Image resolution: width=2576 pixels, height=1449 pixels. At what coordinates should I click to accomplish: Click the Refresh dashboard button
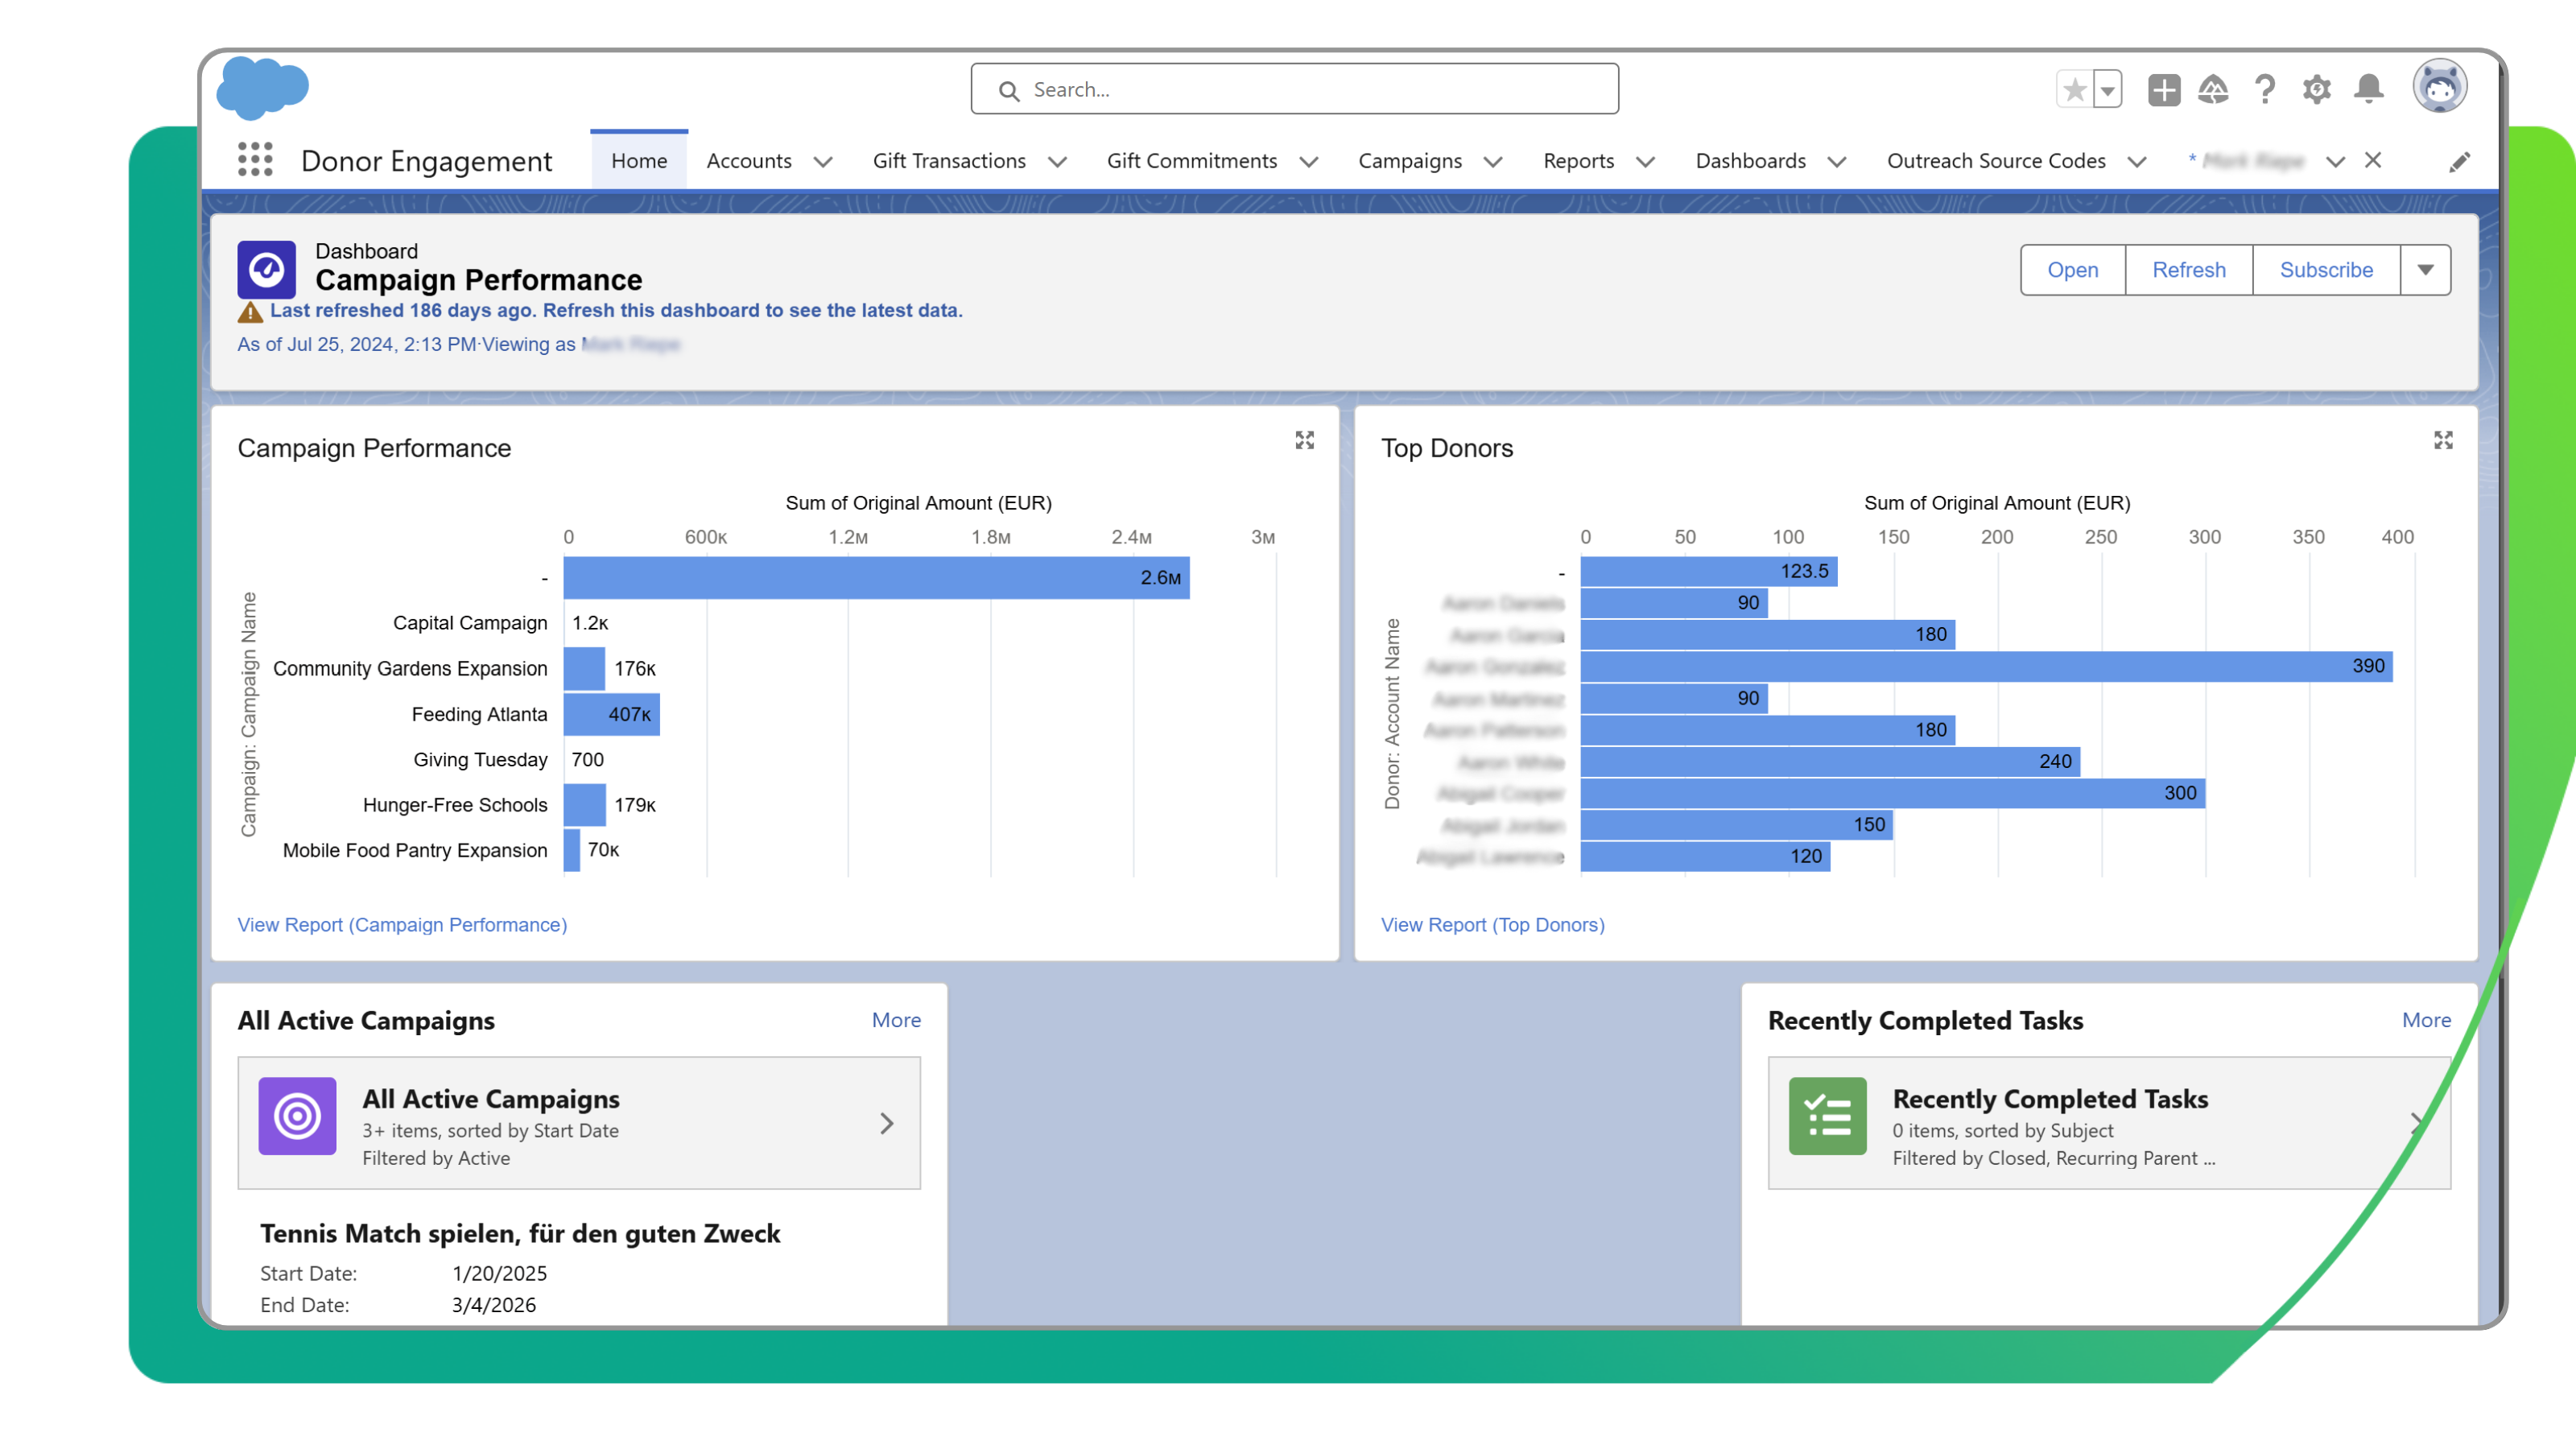click(2189, 269)
